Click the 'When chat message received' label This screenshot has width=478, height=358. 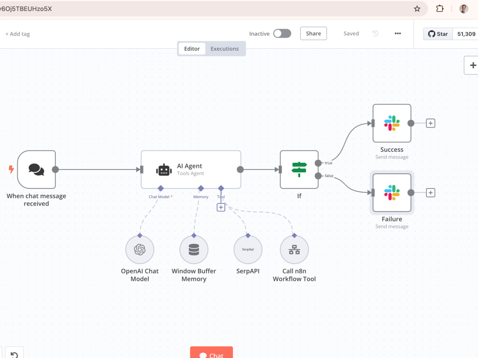(x=36, y=200)
